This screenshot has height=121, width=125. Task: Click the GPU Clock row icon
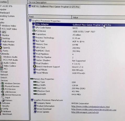34,47
